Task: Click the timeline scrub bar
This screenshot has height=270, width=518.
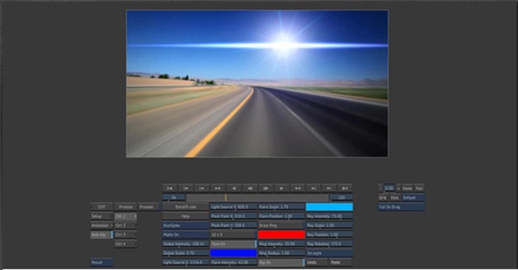Action: click(257, 197)
